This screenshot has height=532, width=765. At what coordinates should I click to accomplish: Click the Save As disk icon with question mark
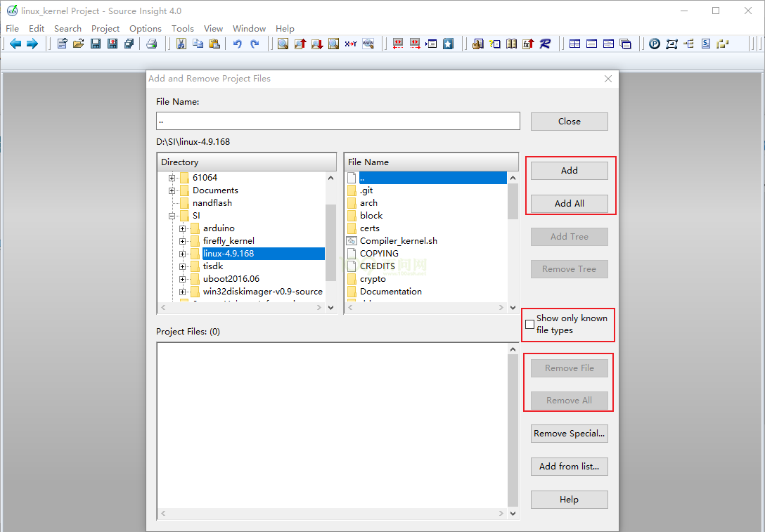click(x=112, y=44)
